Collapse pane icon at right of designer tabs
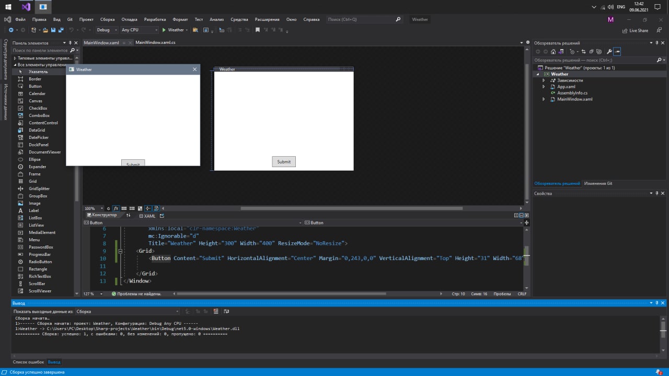Viewport: 669px width, 376px height. coord(527,215)
